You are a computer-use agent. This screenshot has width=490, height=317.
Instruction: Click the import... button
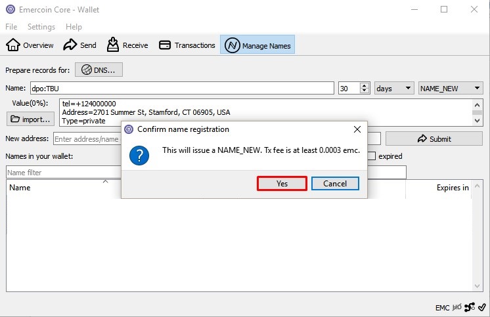coord(30,119)
